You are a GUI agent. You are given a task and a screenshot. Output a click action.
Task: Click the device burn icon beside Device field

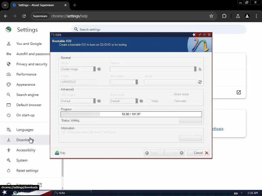200,69
